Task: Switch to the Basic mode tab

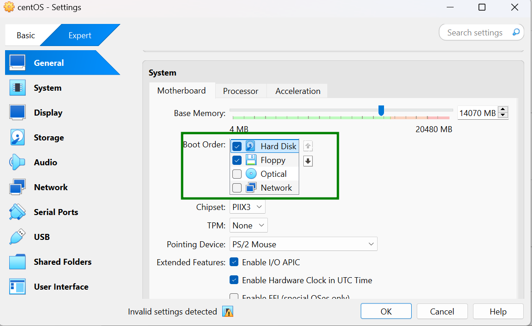Action: [x=26, y=35]
